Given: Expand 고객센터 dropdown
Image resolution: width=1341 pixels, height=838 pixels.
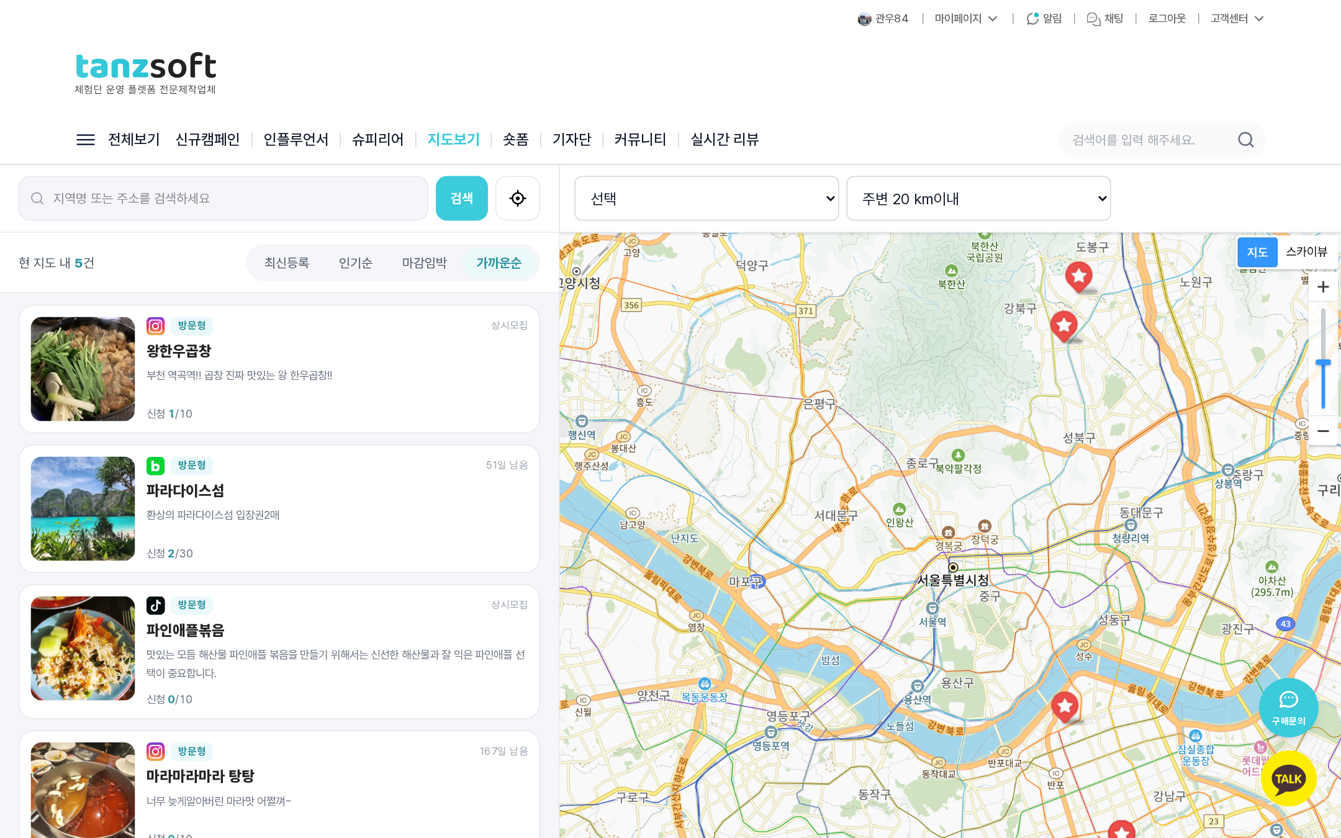Looking at the screenshot, I should tap(1237, 19).
